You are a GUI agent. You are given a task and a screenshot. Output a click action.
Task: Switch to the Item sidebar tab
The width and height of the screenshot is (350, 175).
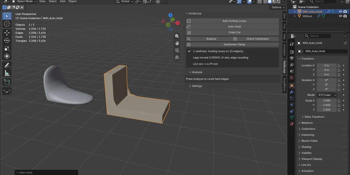(284, 16)
